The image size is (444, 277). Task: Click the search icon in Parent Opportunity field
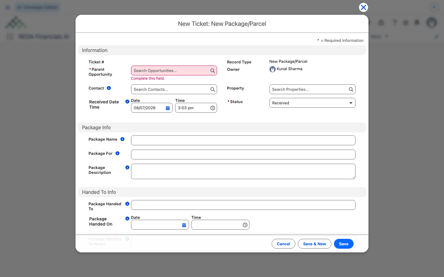coord(212,70)
